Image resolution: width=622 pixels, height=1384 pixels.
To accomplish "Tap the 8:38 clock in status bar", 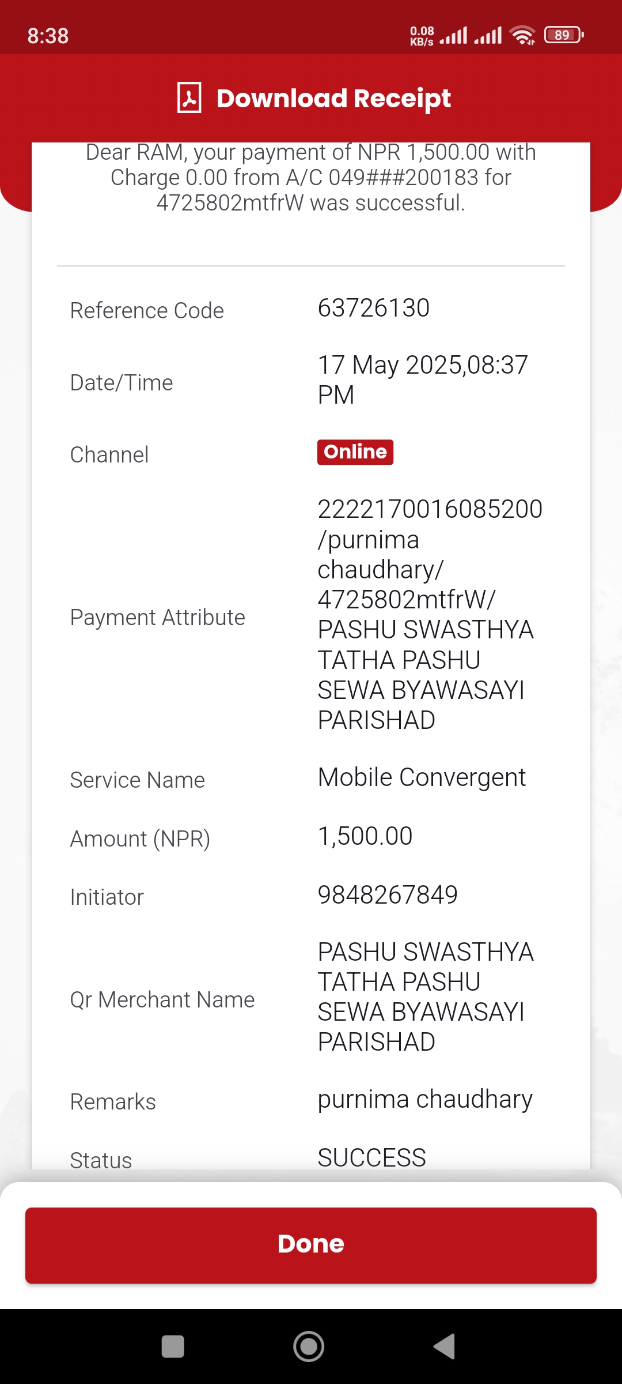I will pyautogui.click(x=48, y=36).
